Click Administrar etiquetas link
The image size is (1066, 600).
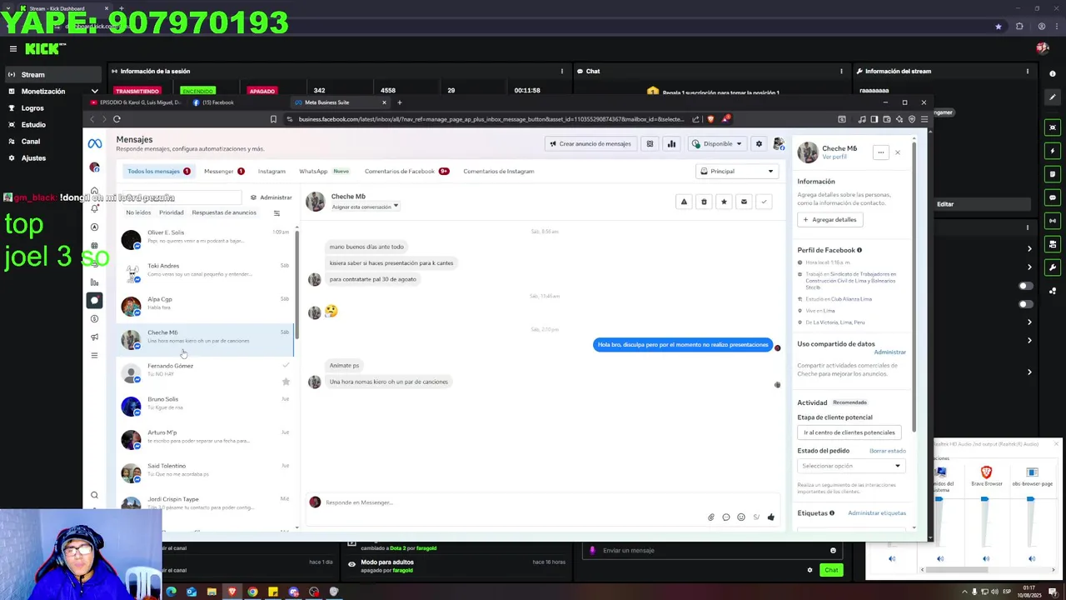coord(877,513)
